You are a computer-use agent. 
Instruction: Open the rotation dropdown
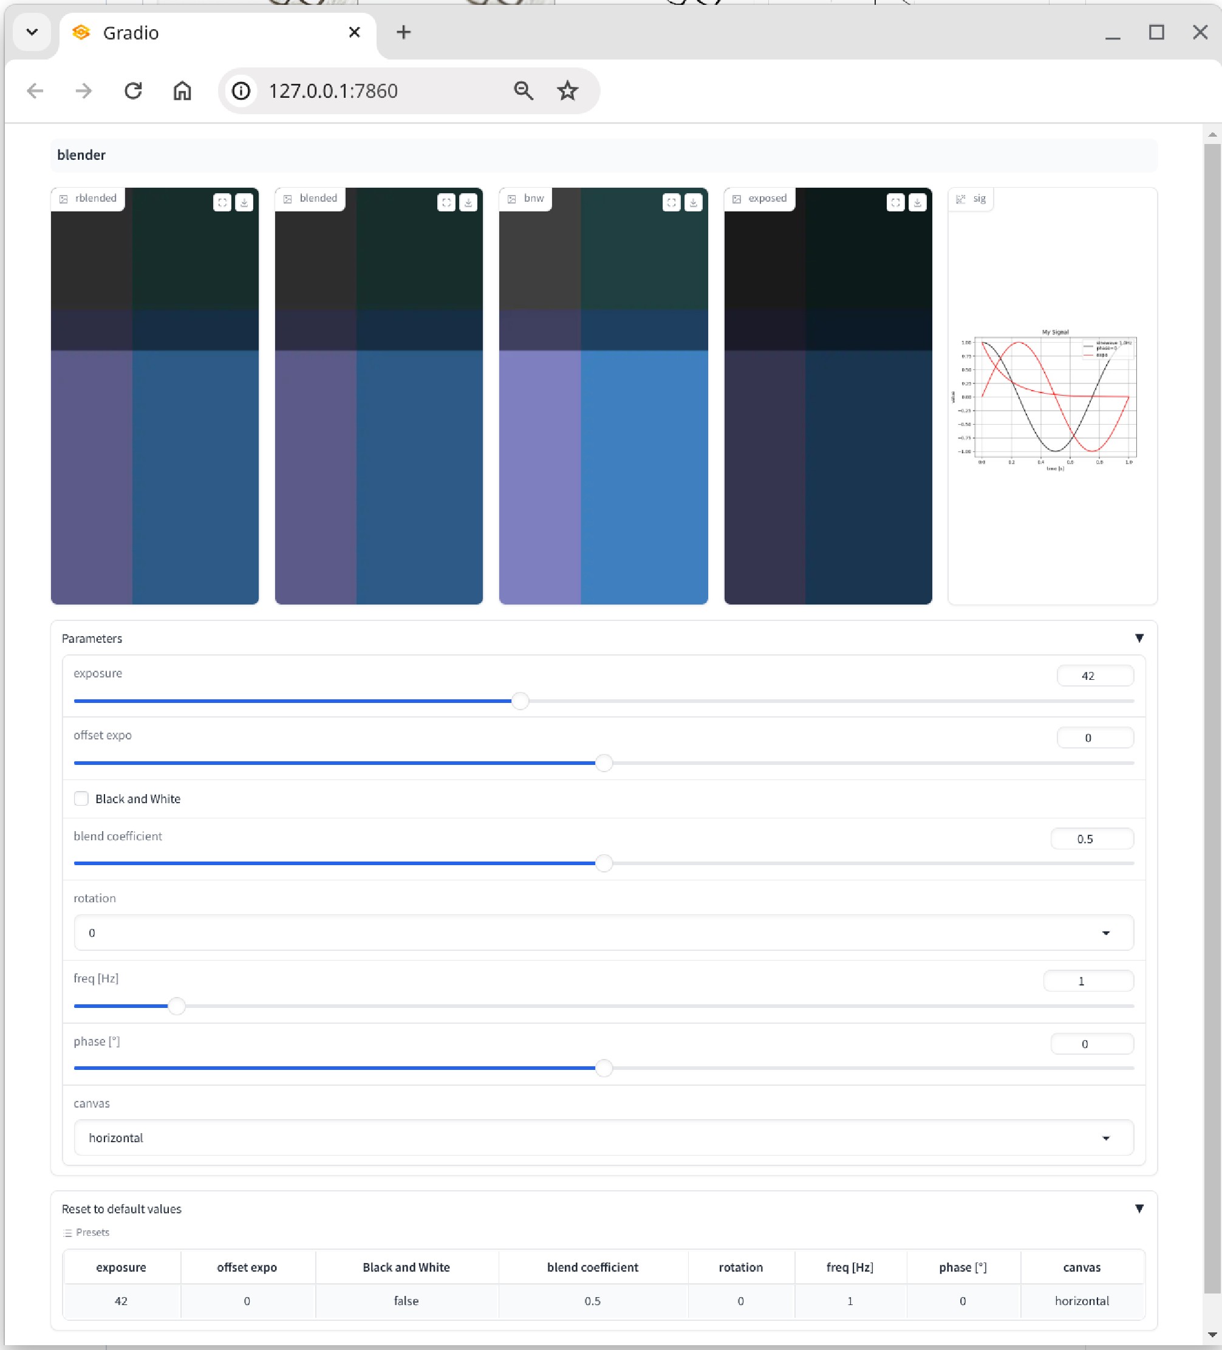point(603,933)
